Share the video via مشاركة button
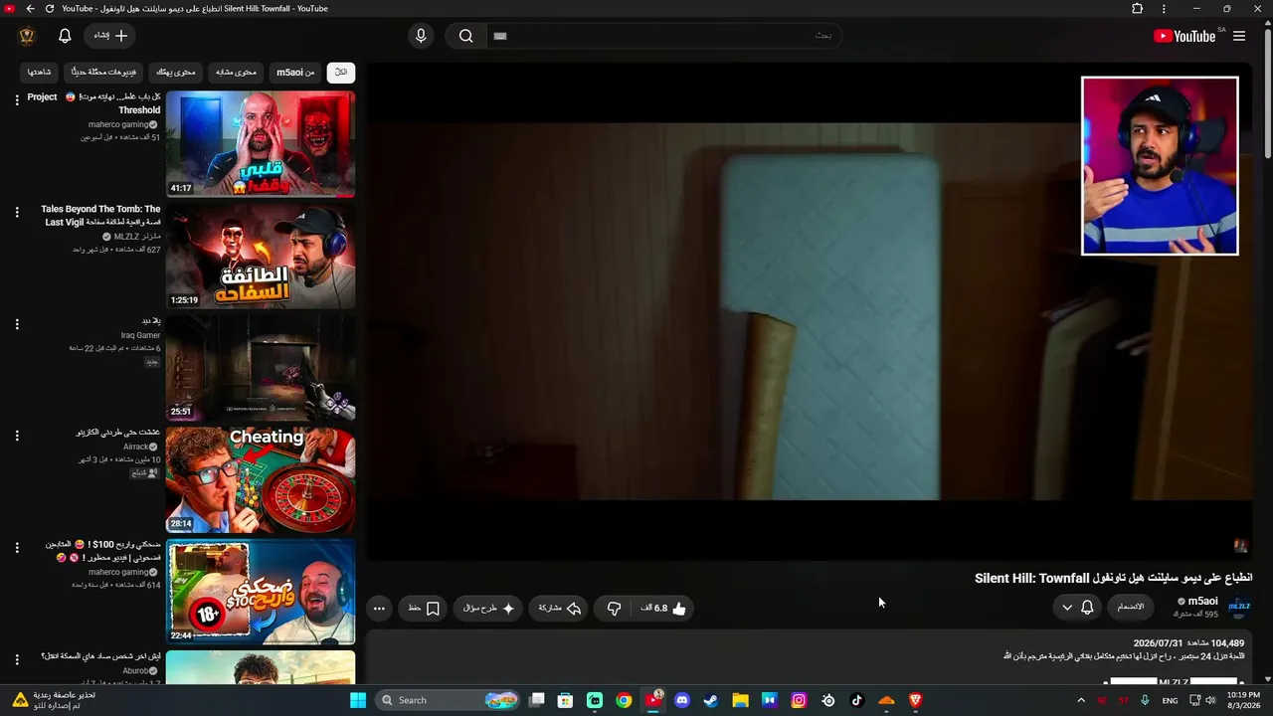1273x716 pixels. point(560,609)
